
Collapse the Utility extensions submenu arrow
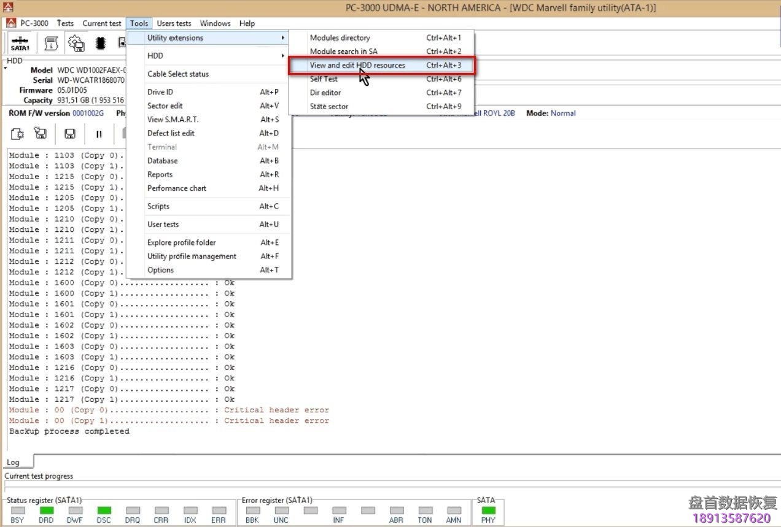(x=282, y=38)
